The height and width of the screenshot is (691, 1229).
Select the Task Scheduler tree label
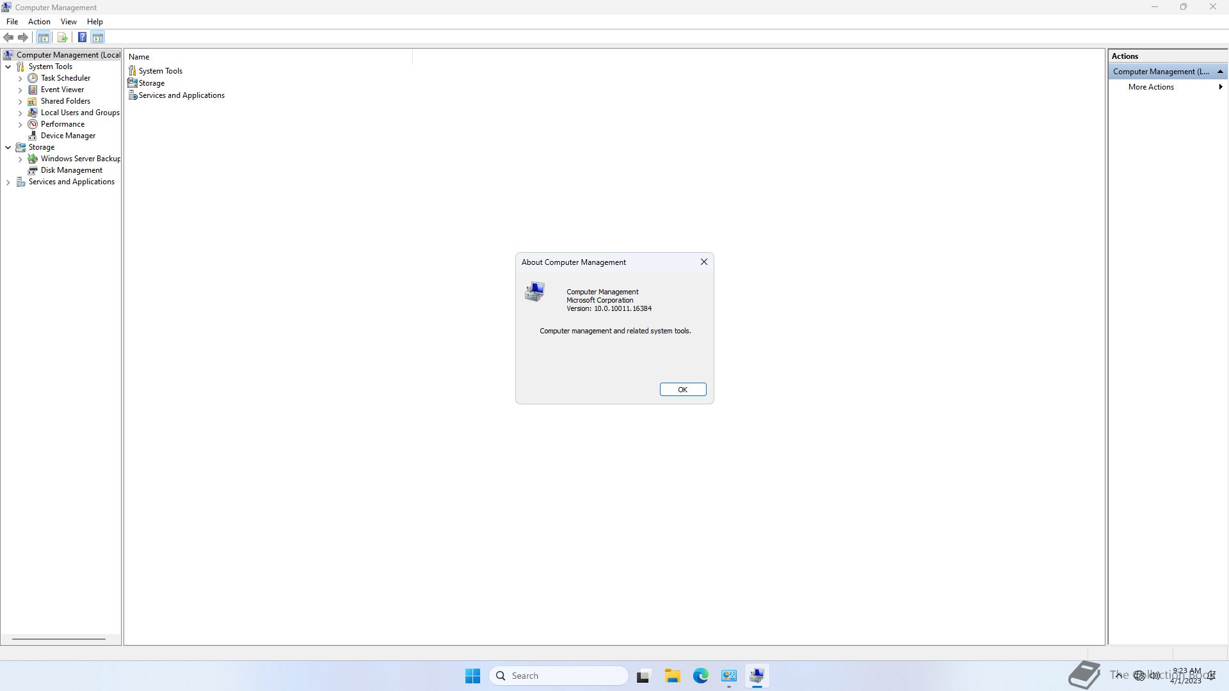[x=65, y=78]
